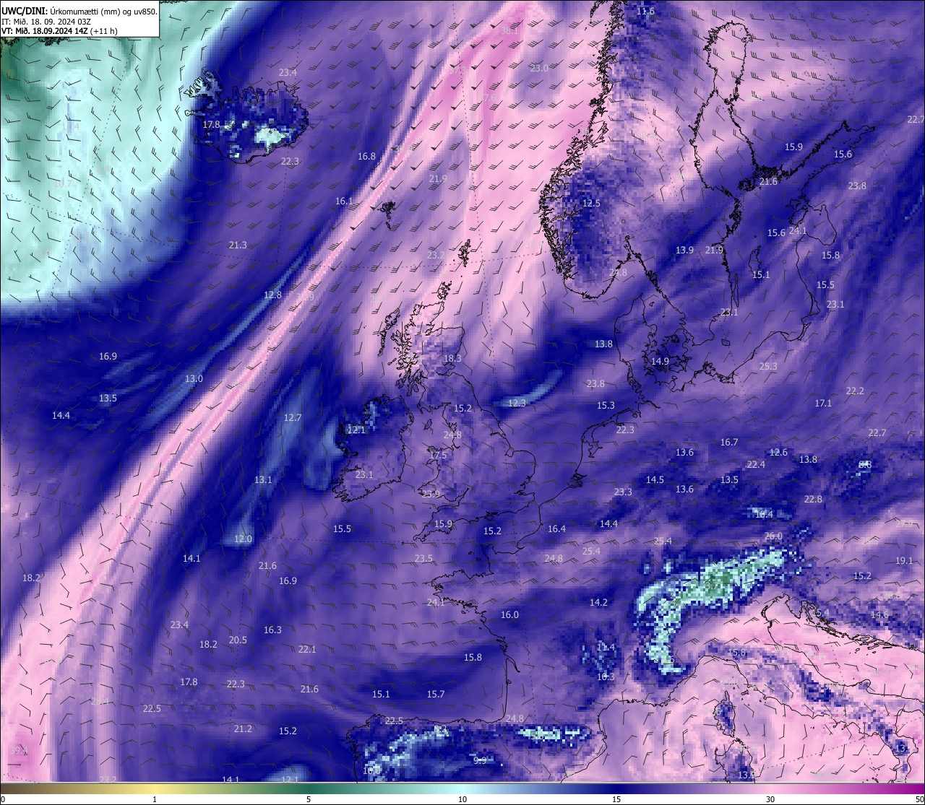Click the 14.5 value over Germany
The width and height of the screenshot is (925, 805).
coord(655,479)
